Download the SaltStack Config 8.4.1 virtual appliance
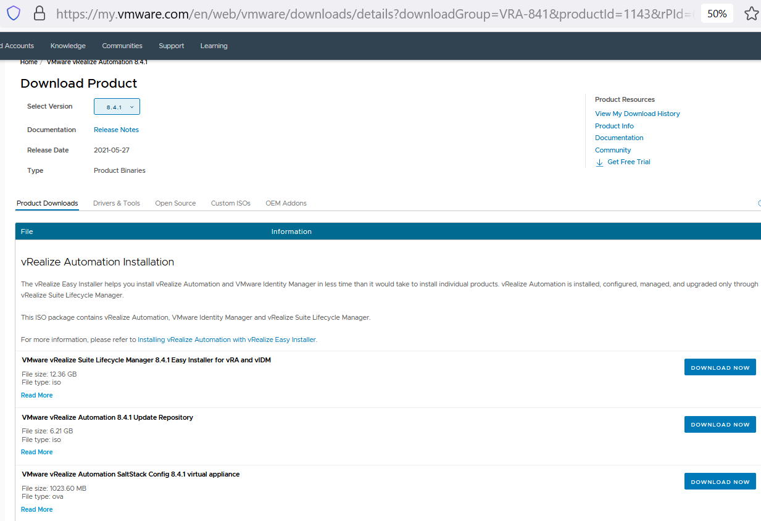The image size is (761, 521). pyautogui.click(x=720, y=481)
